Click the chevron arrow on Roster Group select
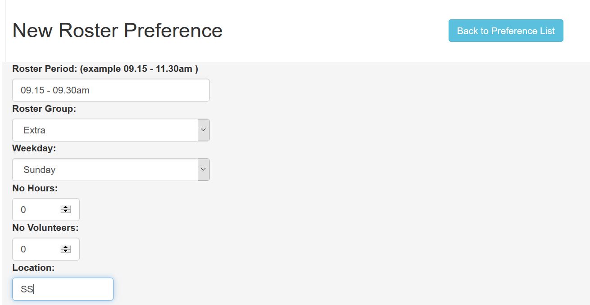 pos(203,130)
